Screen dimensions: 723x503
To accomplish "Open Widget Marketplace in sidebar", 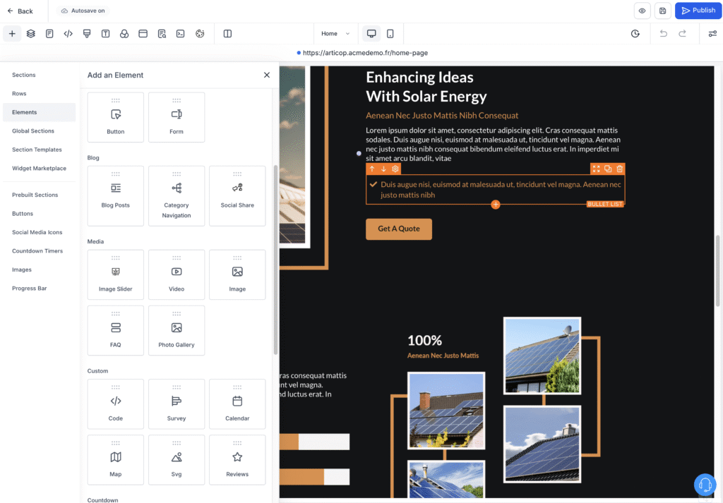I will tap(40, 168).
